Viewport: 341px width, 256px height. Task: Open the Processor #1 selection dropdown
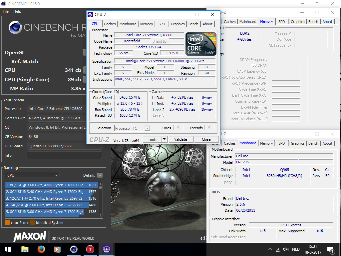point(132,128)
